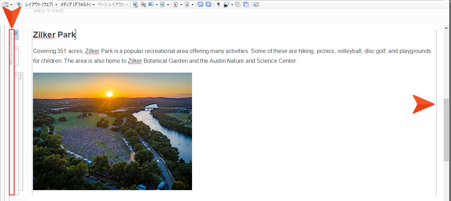Click the insert hyperlink globe icon
Viewport: 451px width, 201px height.
coord(136,5)
